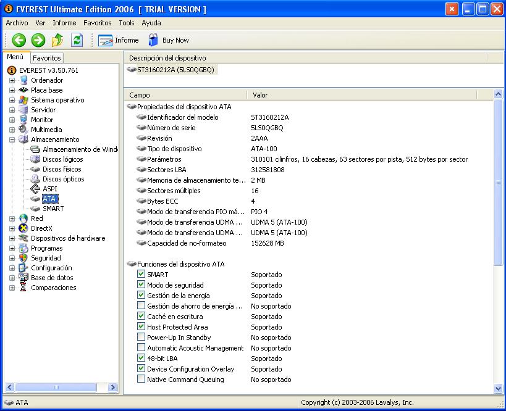Click the green Forward arrow toolbar icon
Viewport: 506px width, 411px height.
click(38, 40)
